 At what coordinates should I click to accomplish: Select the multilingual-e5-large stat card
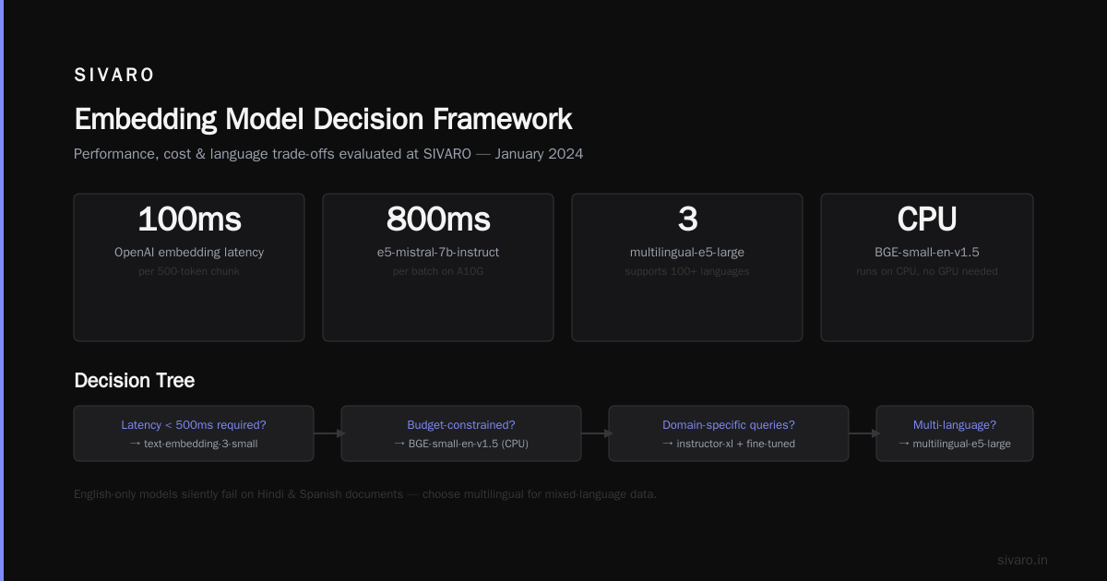click(687, 267)
